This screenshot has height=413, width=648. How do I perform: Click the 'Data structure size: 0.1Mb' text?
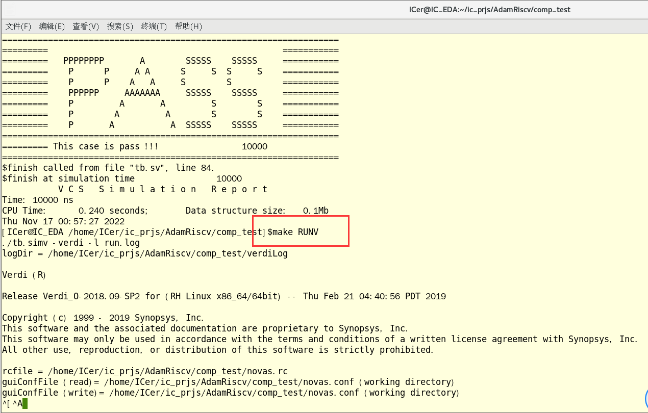tap(257, 211)
